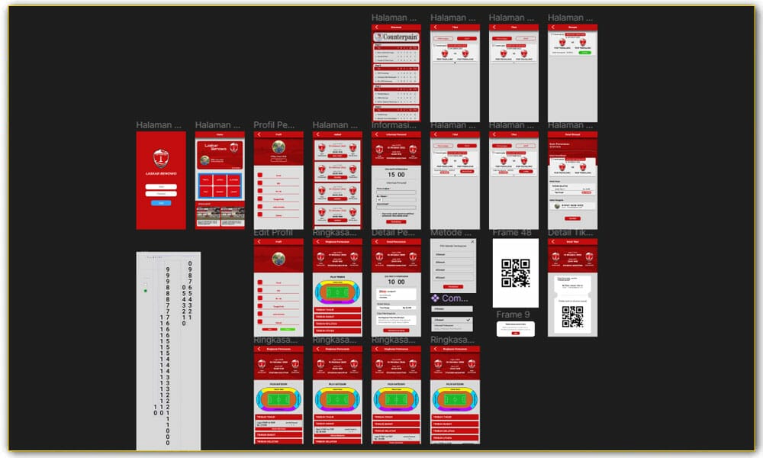Select the Frame 9 frame title label
Image resolution: width=763 pixels, height=458 pixels.
tap(513, 314)
